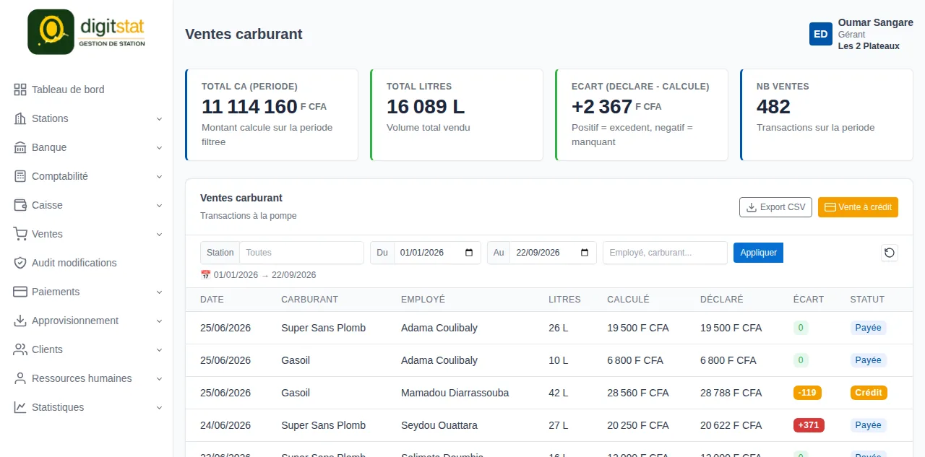Screen dimensions: 925x457
Task: Click the Vente à crédit button
Action: (x=858, y=207)
